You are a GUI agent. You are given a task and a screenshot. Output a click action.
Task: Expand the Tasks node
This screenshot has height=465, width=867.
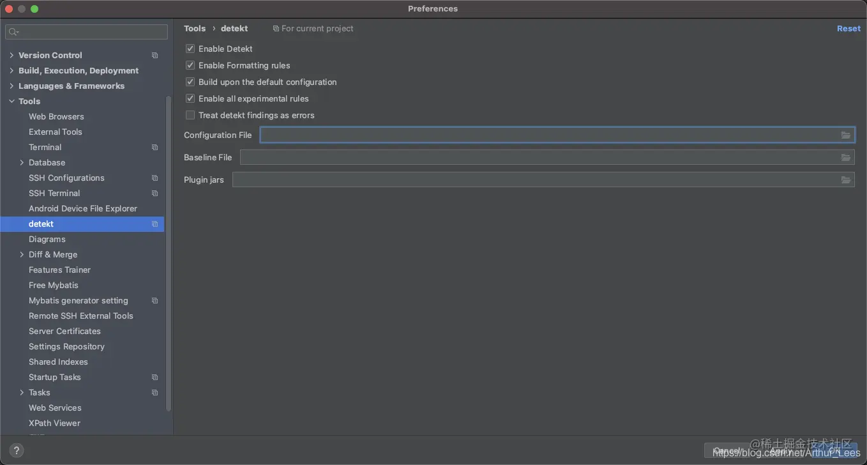coord(22,392)
